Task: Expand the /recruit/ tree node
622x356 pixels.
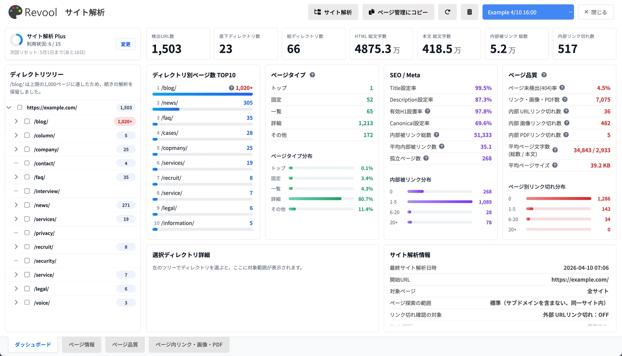Action: click(16, 247)
